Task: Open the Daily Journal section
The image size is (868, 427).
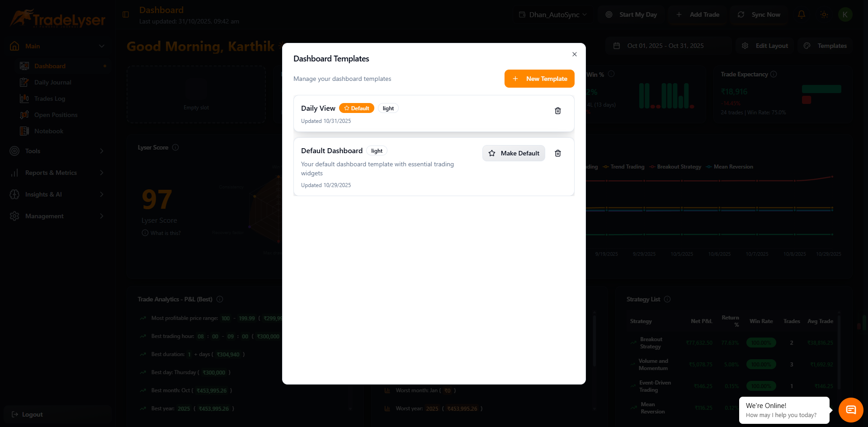Action: pyautogui.click(x=52, y=82)
